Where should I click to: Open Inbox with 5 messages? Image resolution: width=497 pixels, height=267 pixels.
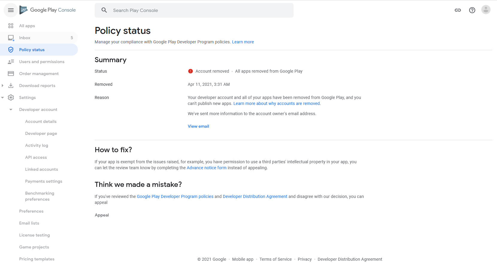pyautogui.click(x=39, y=38)
